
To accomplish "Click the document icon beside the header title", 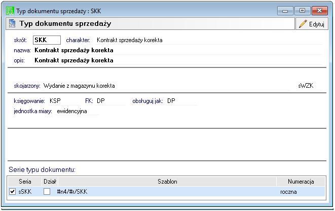I will point(12,24).
